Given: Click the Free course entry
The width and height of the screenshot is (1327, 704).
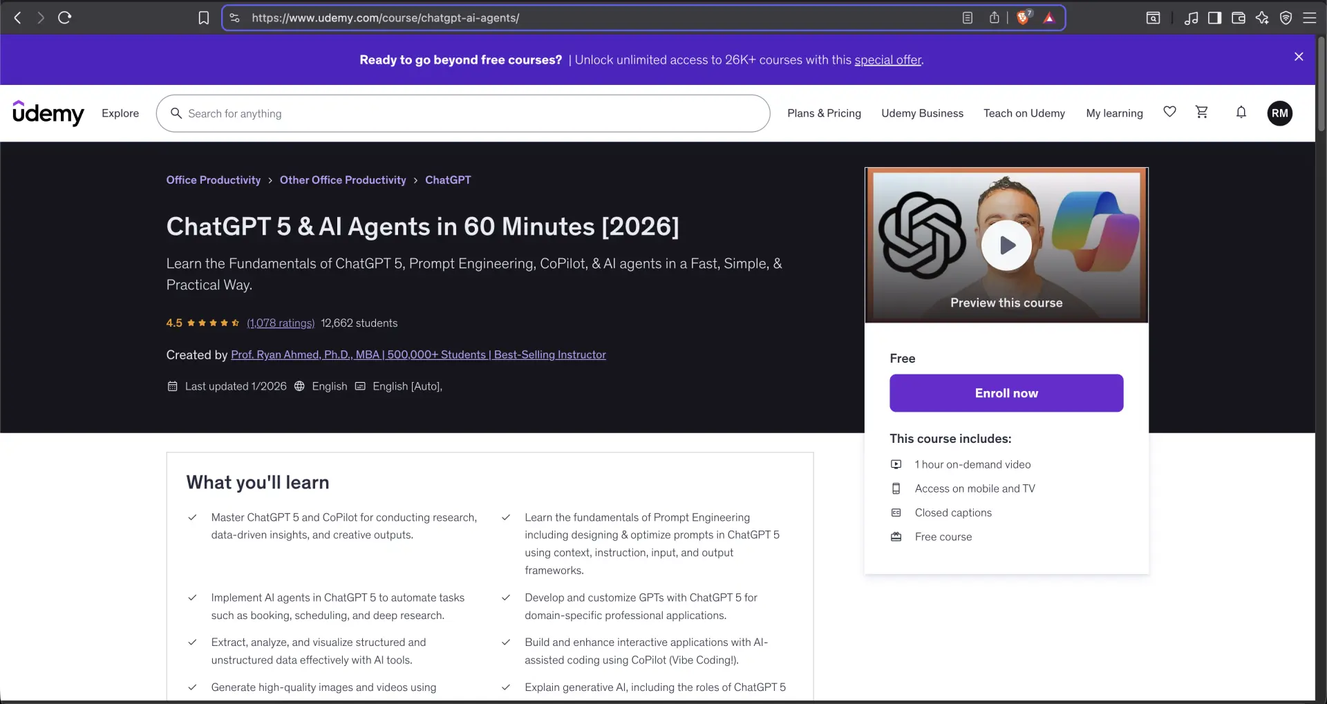Looking at the screenshot, I should coord(943,537).
